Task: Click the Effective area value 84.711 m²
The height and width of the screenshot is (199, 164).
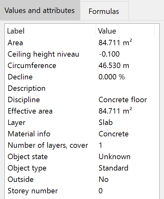Action: coord(115,111)
